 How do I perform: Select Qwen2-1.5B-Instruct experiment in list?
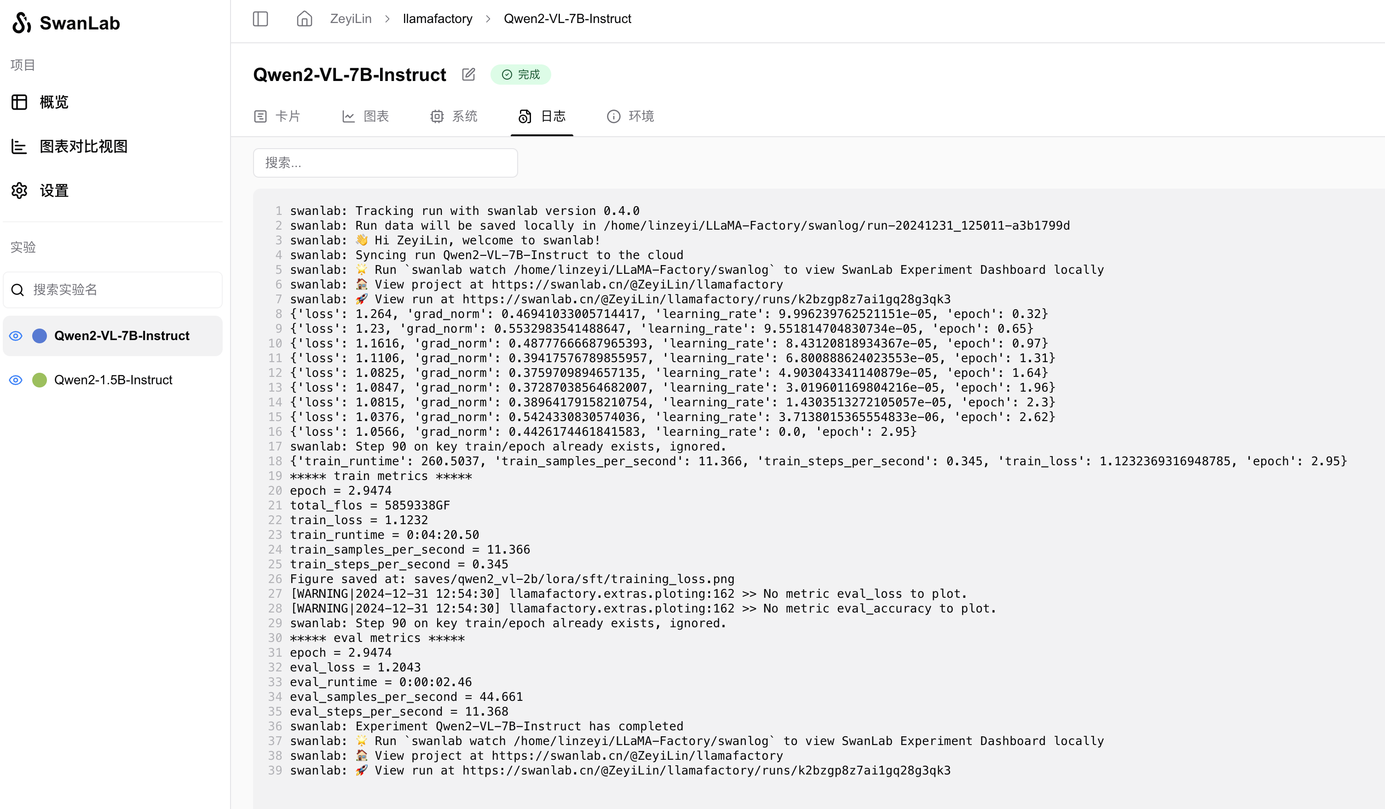pyautogui.click(x=113, y=380)
